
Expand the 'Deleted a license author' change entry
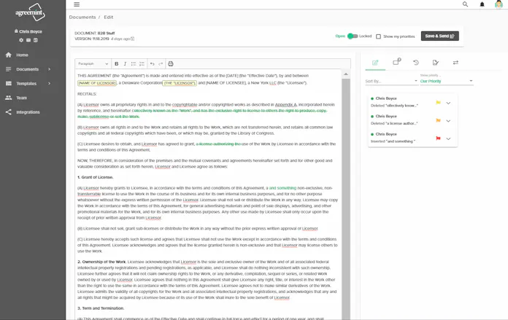click(448, 121)
